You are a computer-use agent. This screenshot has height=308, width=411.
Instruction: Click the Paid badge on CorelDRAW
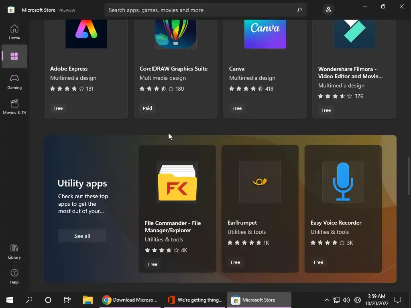[147, 108]
